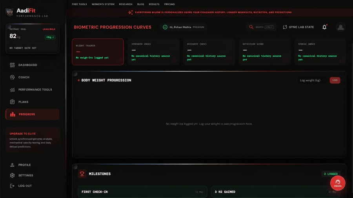Open the floating Coach chat button

click(x=338, y=183)
